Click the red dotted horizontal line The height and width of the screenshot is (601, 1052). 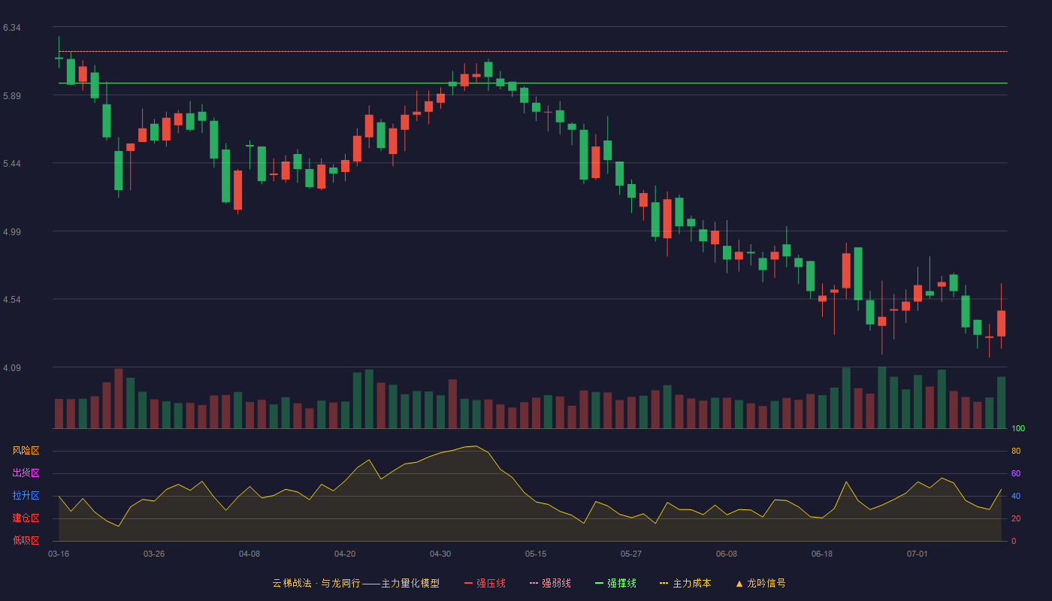click(533, 52)
